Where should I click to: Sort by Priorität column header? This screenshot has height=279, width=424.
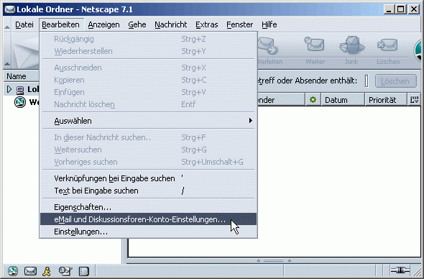[x=386, y=100]
